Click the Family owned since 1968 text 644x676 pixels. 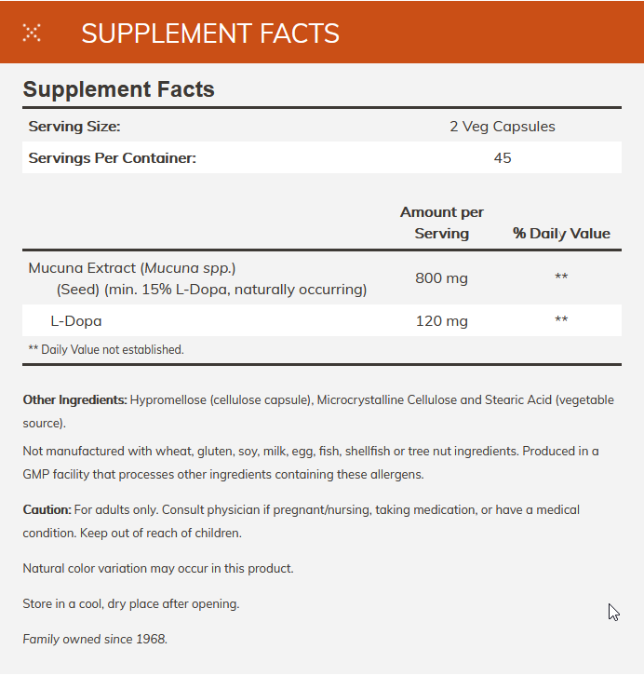(95, 639)
